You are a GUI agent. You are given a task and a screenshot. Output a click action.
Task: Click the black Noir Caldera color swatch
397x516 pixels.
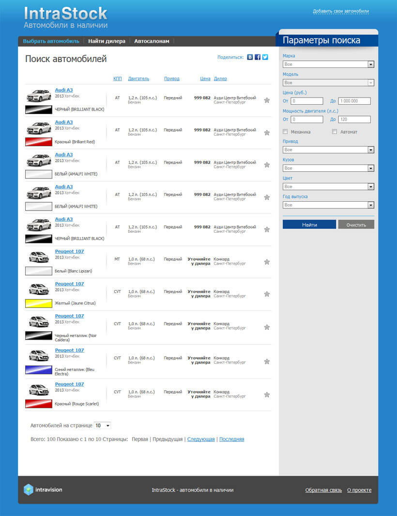point(39,336)
